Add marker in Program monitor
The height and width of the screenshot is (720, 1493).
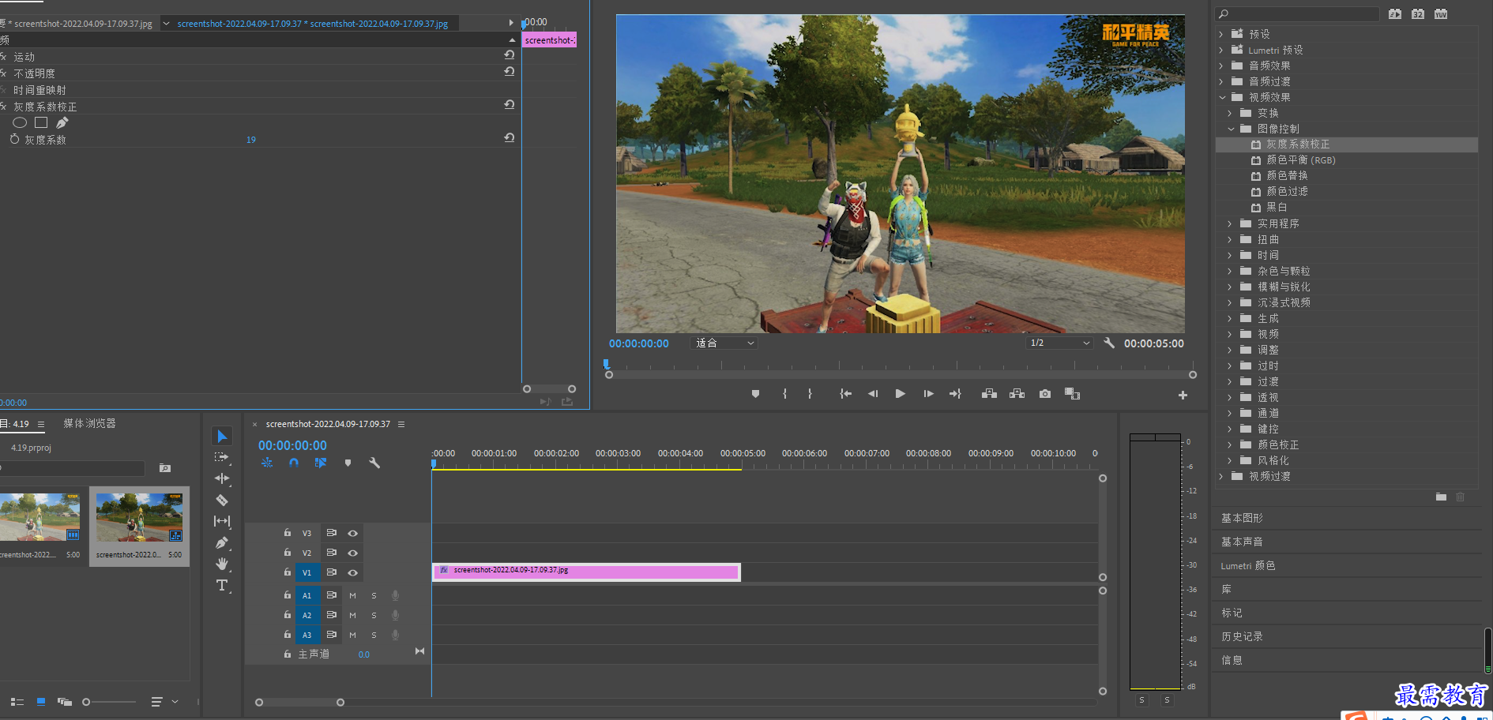coord(755,393)
